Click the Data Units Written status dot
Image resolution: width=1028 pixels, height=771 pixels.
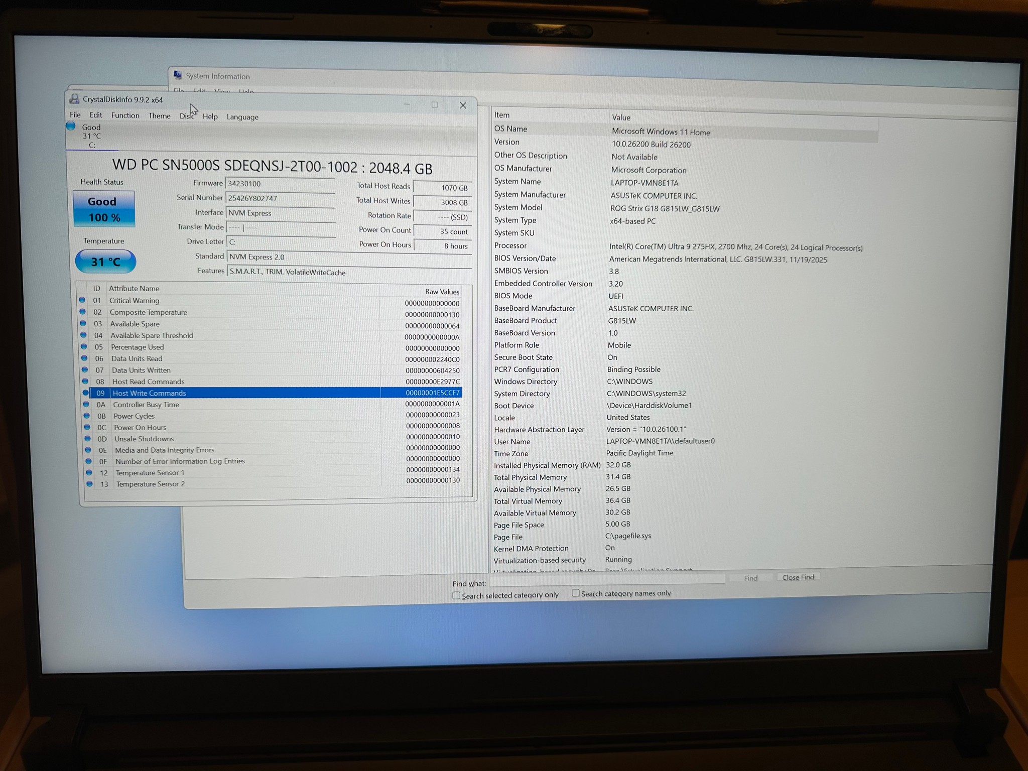pyautogui.click(x=85, y=369)
